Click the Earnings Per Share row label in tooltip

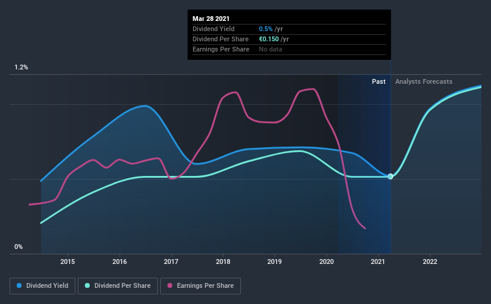[x=221, y=49]
